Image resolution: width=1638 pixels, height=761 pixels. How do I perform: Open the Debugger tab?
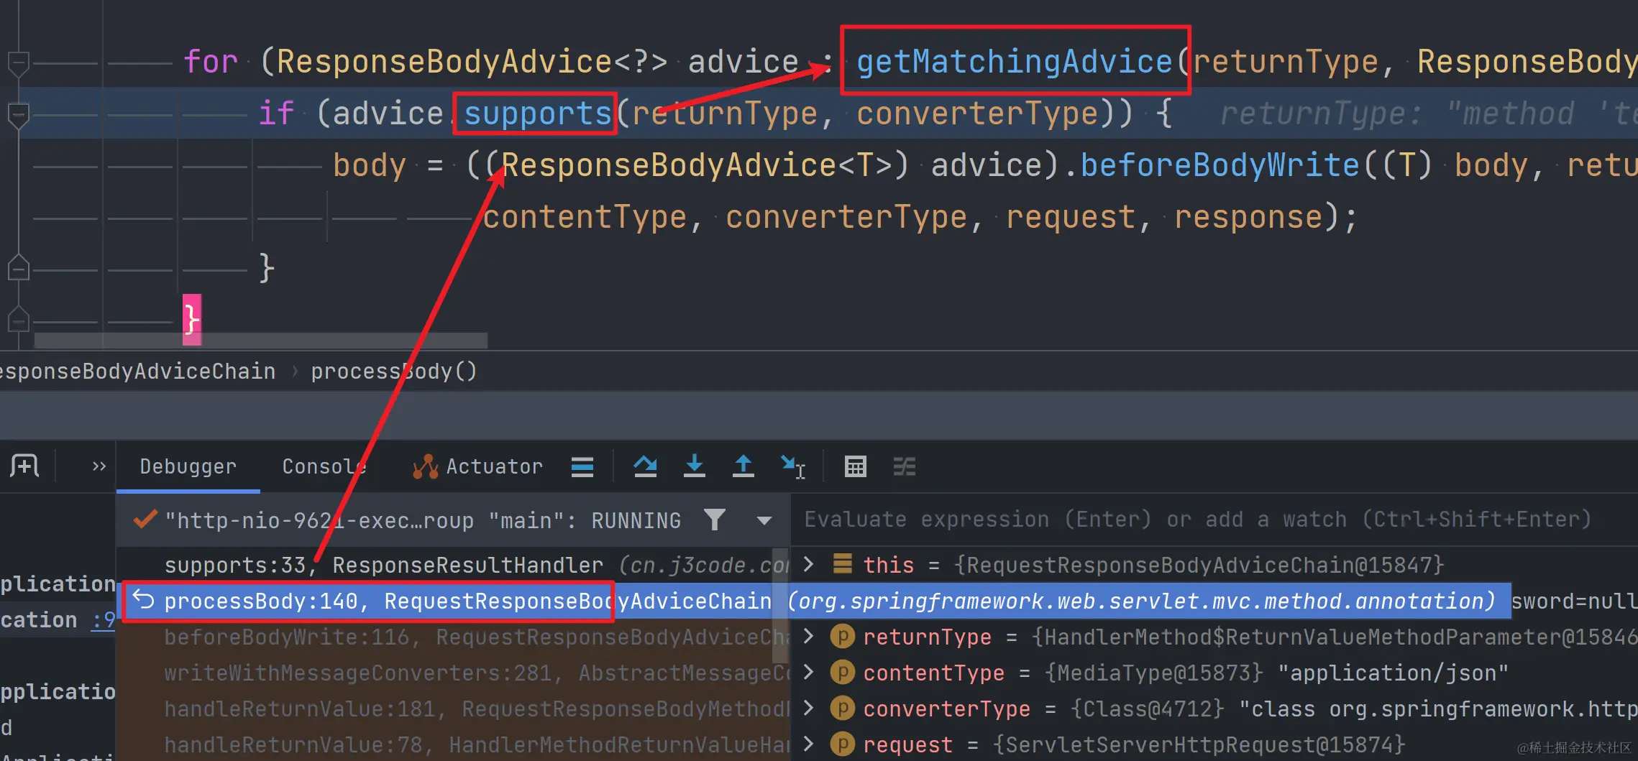tap(188, 467)
